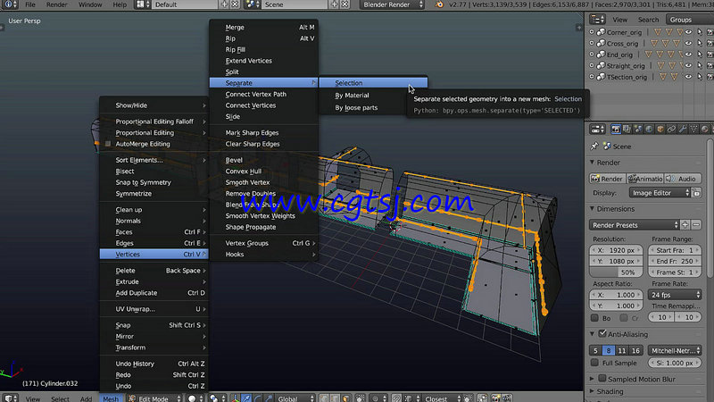This screenshot has height=402, width=714.
Task: Click the Animation render button
Action: click(x=644, y=179)
